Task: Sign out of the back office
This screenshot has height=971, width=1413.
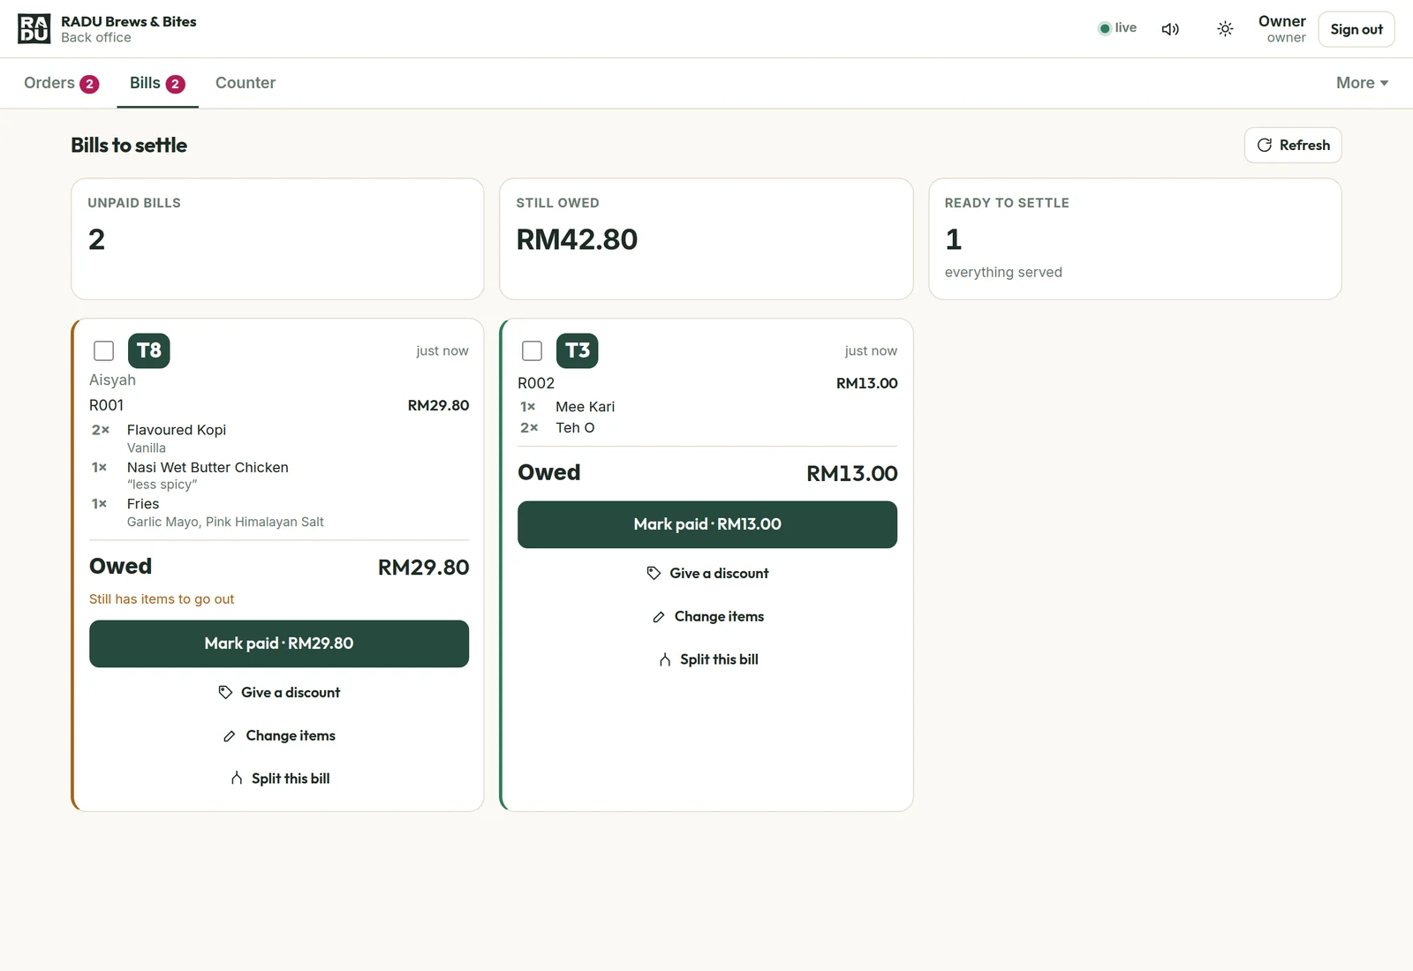Action: click(1356, 29)
